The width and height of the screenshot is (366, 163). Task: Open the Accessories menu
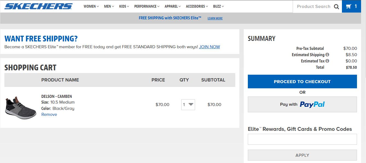[x=197, y=6]
